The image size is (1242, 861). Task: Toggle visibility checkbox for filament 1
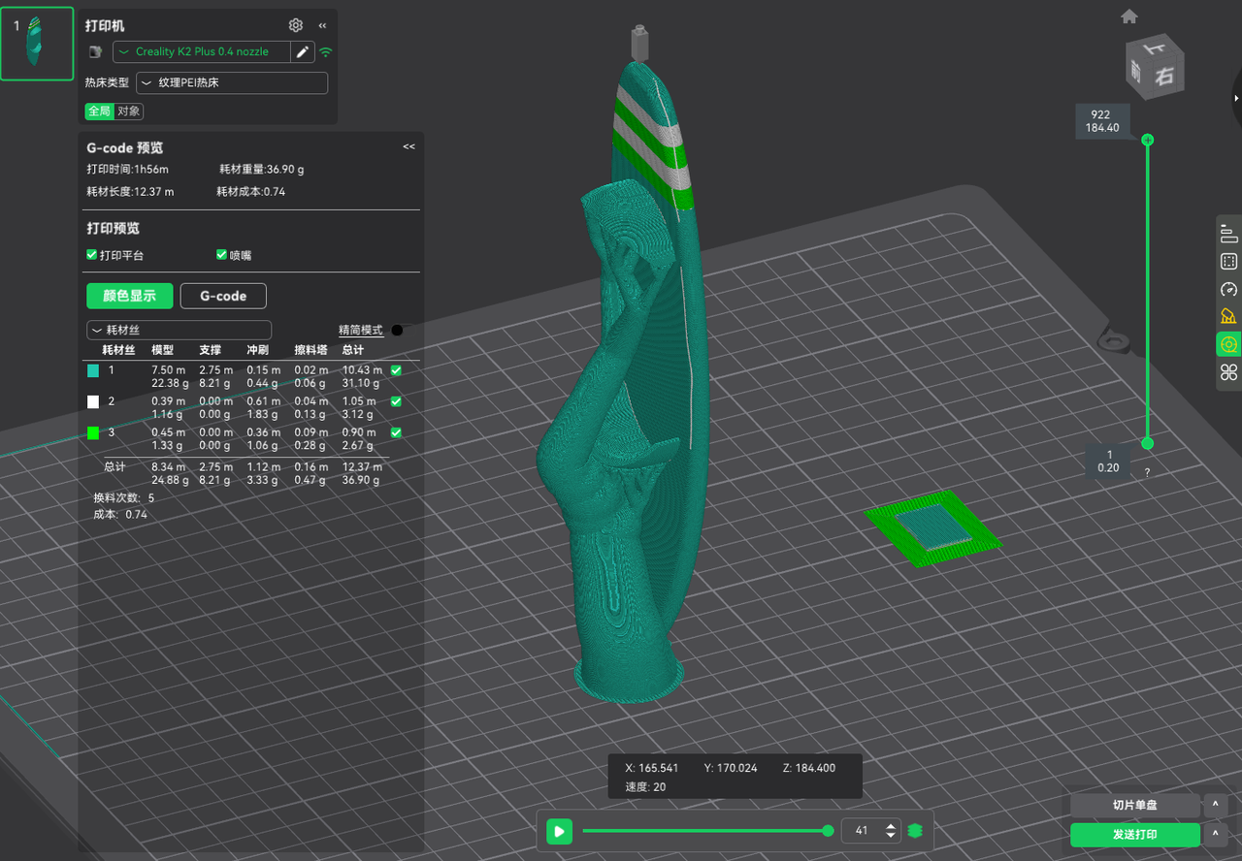point(396,370)
